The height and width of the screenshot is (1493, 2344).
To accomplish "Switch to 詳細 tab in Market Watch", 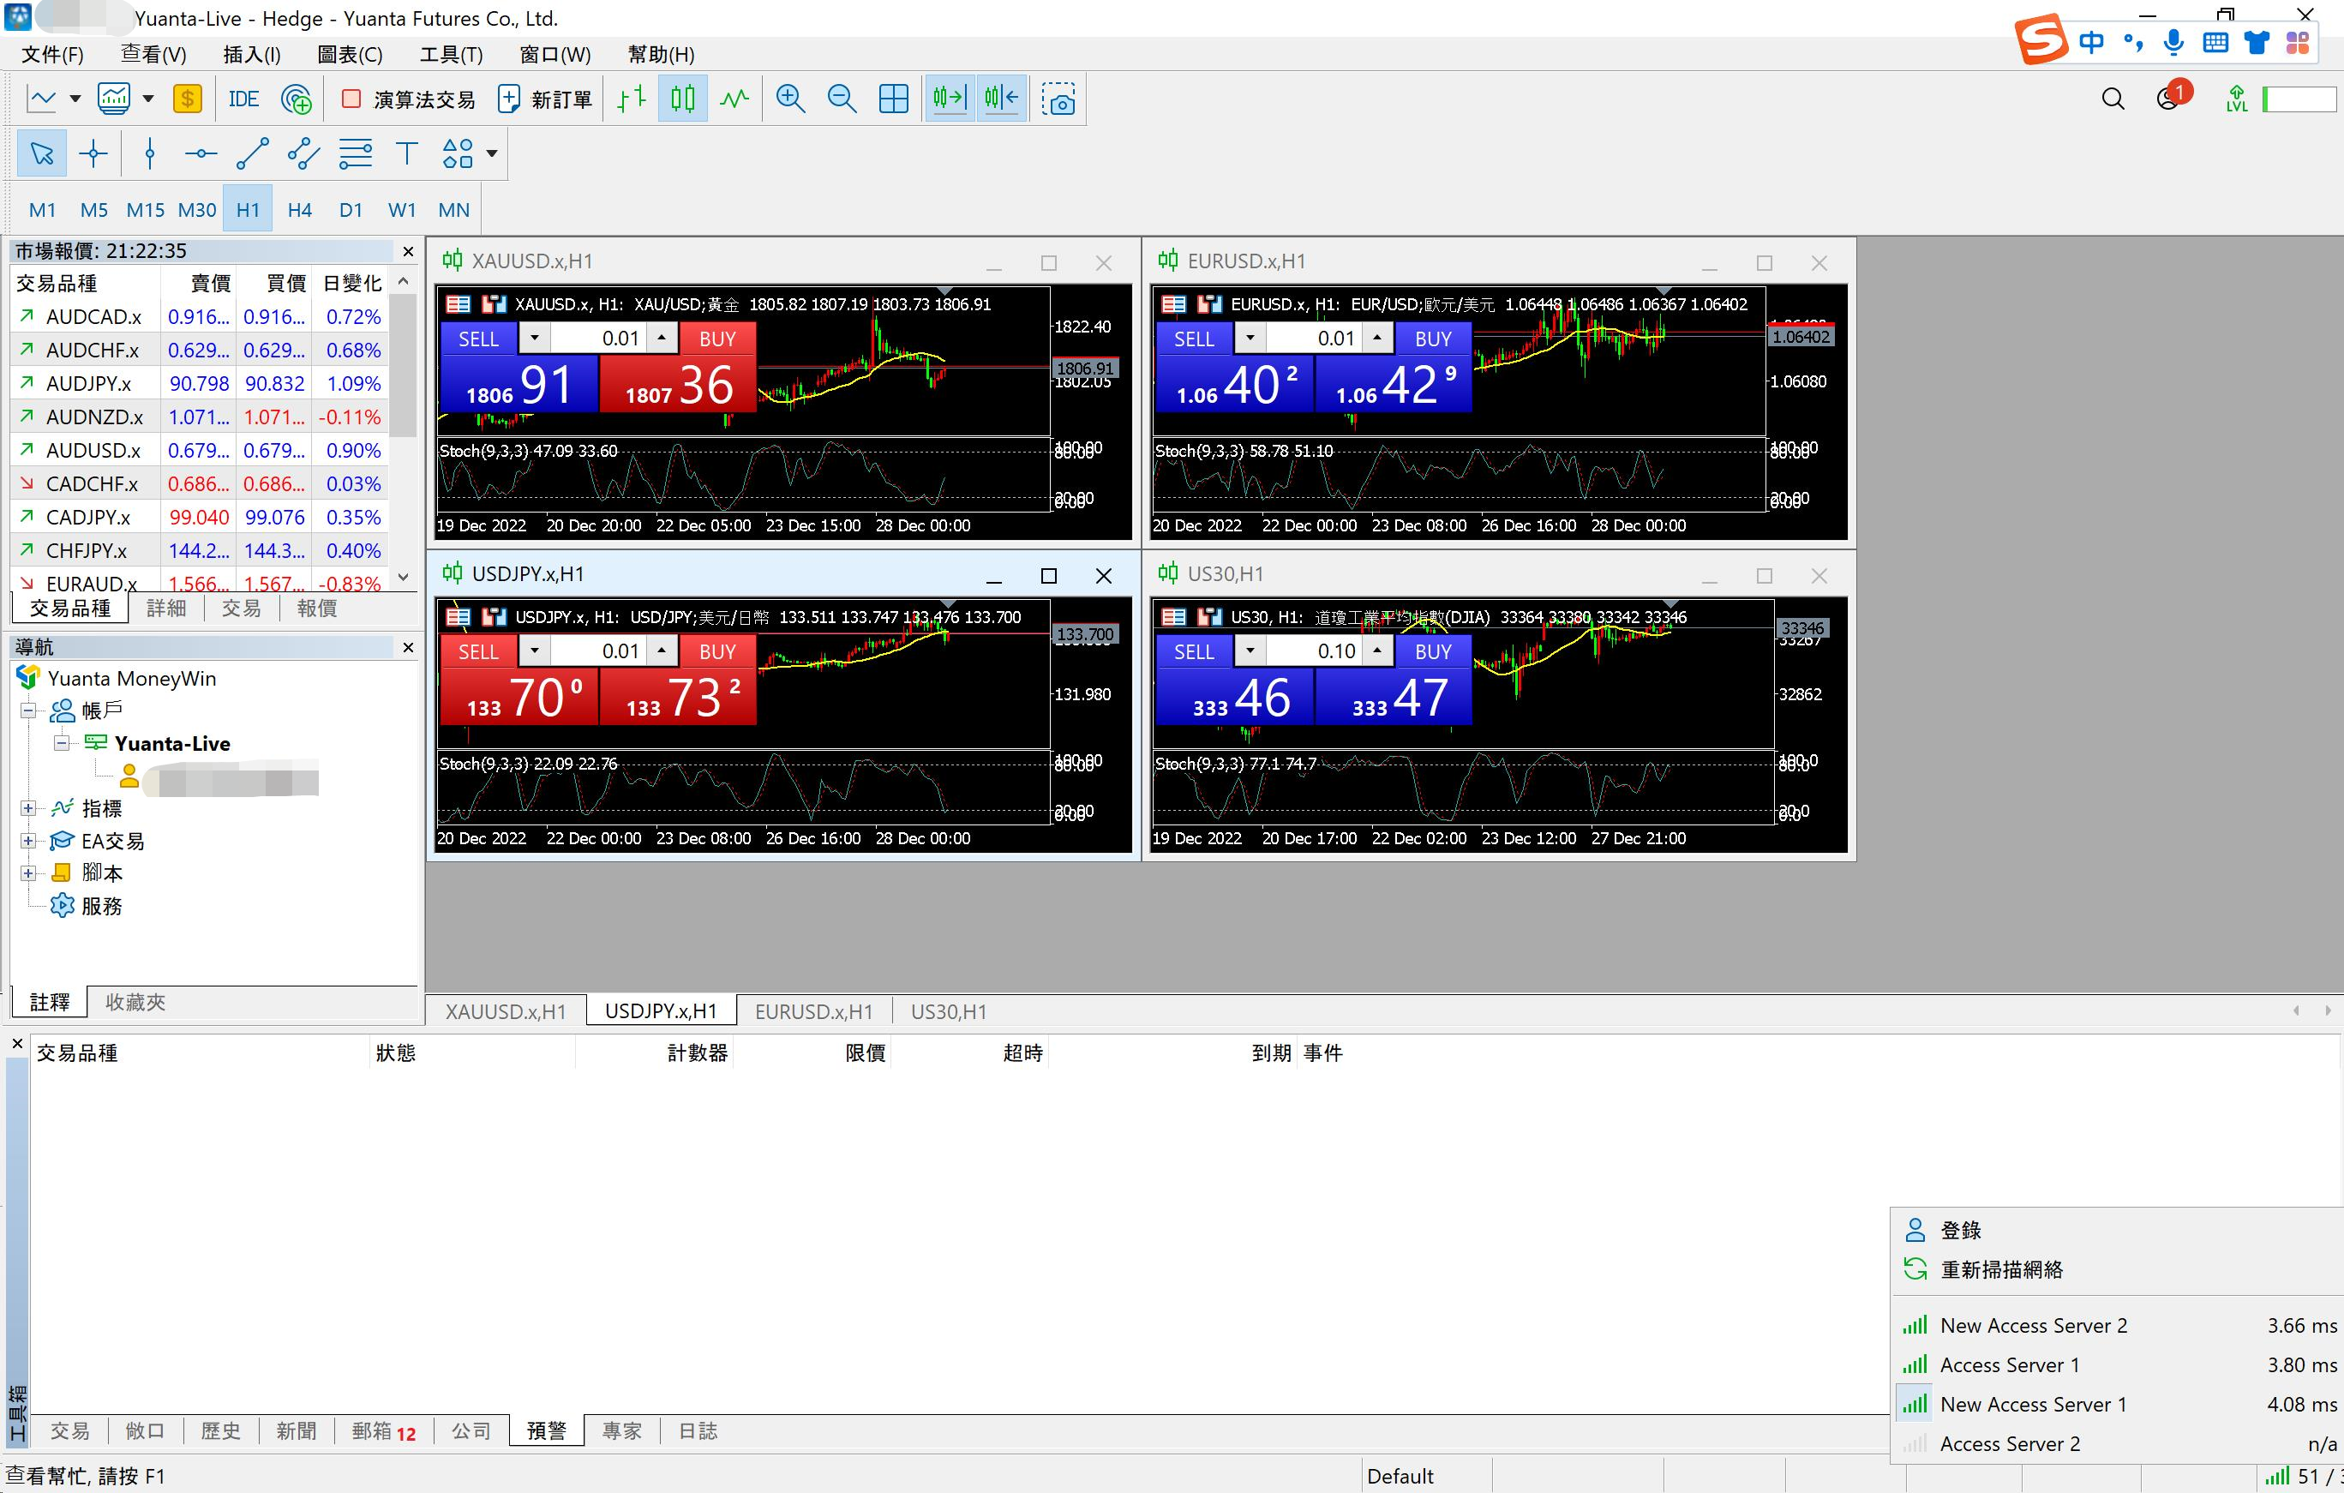I will [165, 609].
